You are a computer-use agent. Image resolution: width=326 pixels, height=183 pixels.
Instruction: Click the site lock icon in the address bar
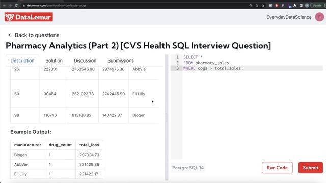coord(24,6)
